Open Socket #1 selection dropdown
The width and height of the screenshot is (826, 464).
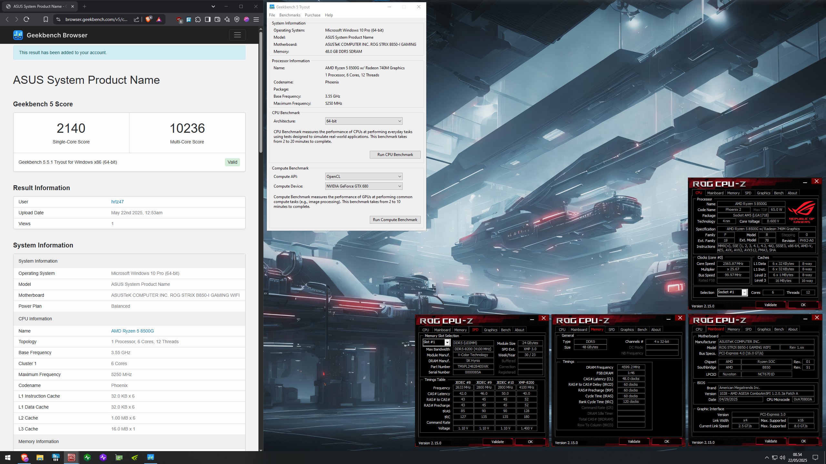click(x=732, y=292)
